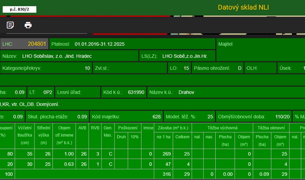Select the LO value 15
The width and height of the screenshot is (305, 180).
click(x=186, y=68)
